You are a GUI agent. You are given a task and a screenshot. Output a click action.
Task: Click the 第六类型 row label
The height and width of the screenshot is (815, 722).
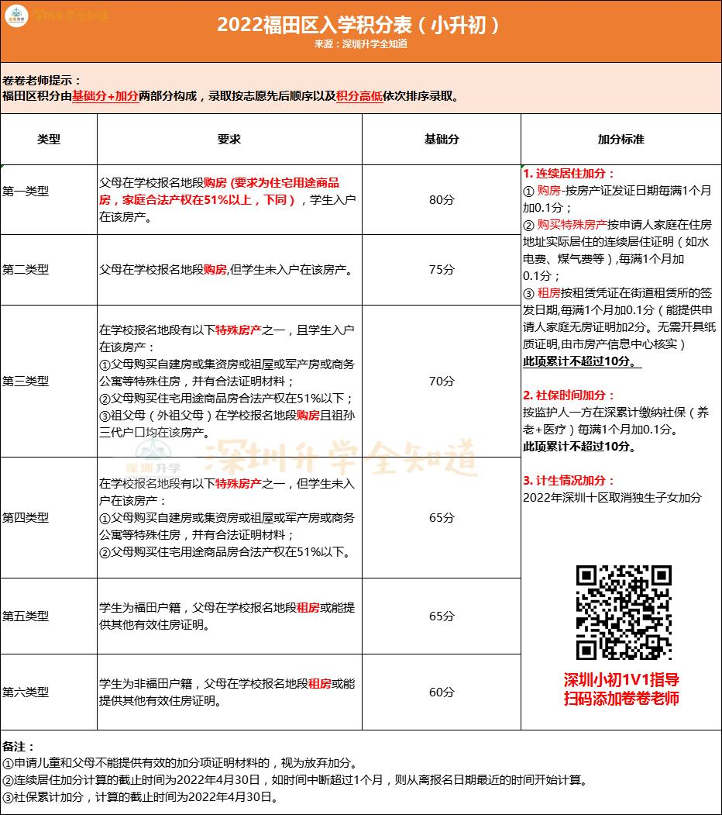click(x=26, y=692)
